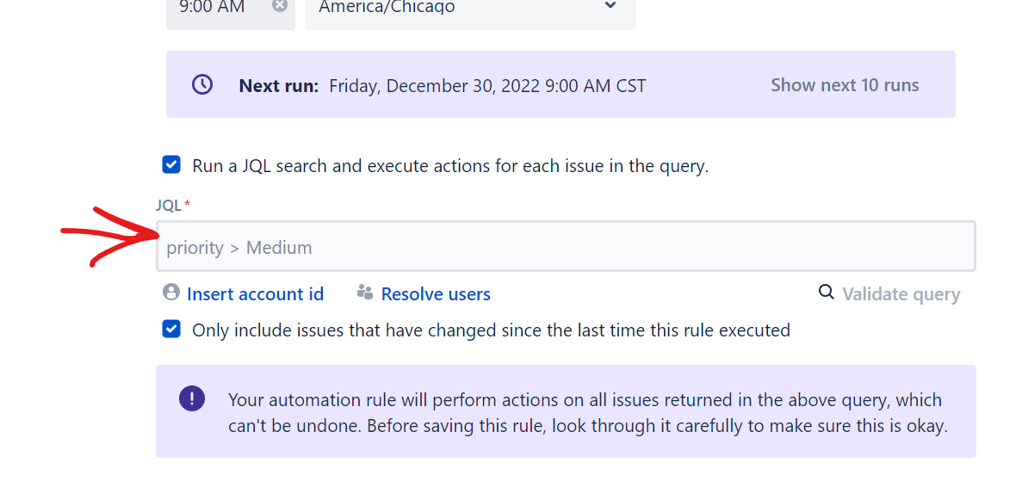Viewport: 1016px width, 481px height.
Task: Uncheck Only include issues that have changed
Action: tap(171, 329)
